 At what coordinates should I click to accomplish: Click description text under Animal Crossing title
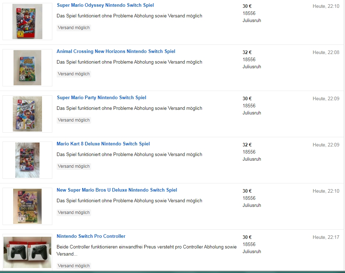coord(129,62)
